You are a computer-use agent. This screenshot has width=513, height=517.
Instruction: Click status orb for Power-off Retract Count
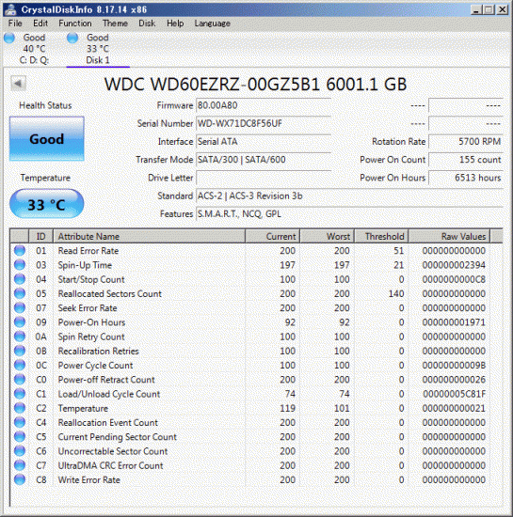pos(20,380)
